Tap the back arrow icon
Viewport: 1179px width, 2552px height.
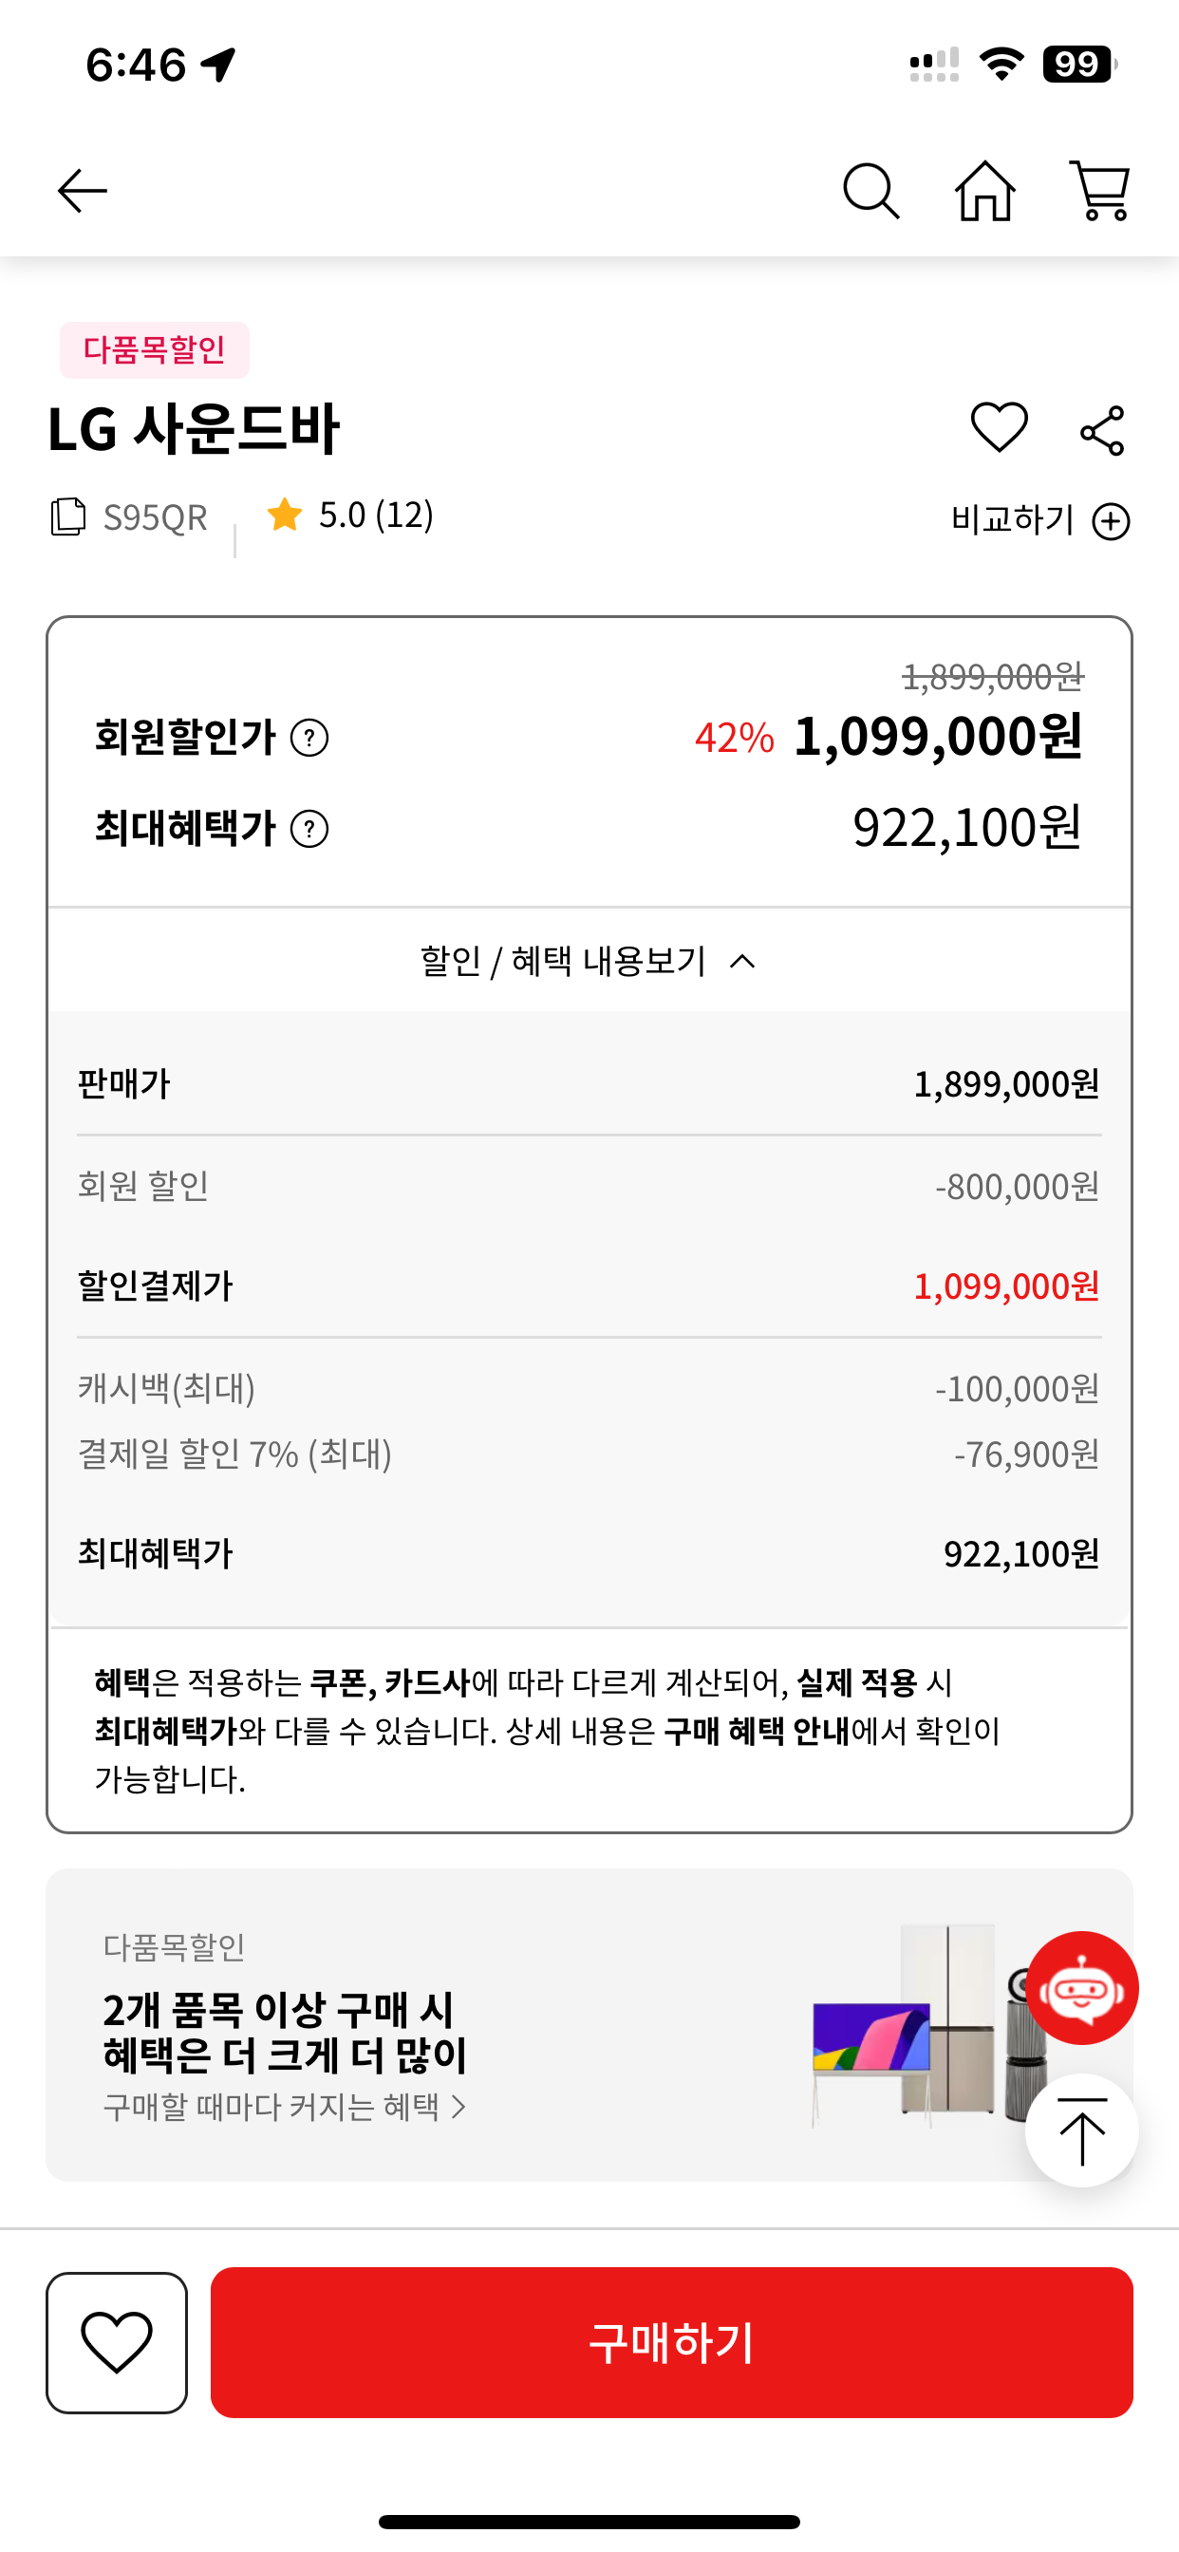(83, 190)
